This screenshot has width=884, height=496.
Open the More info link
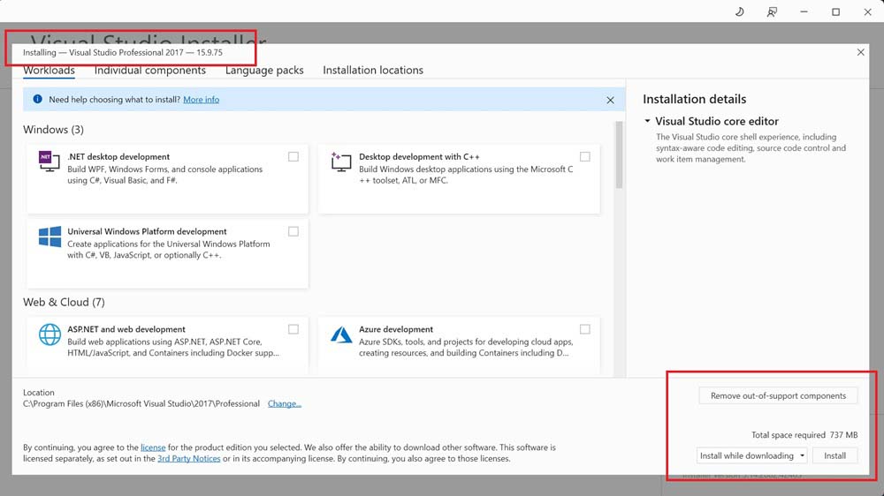202,100
